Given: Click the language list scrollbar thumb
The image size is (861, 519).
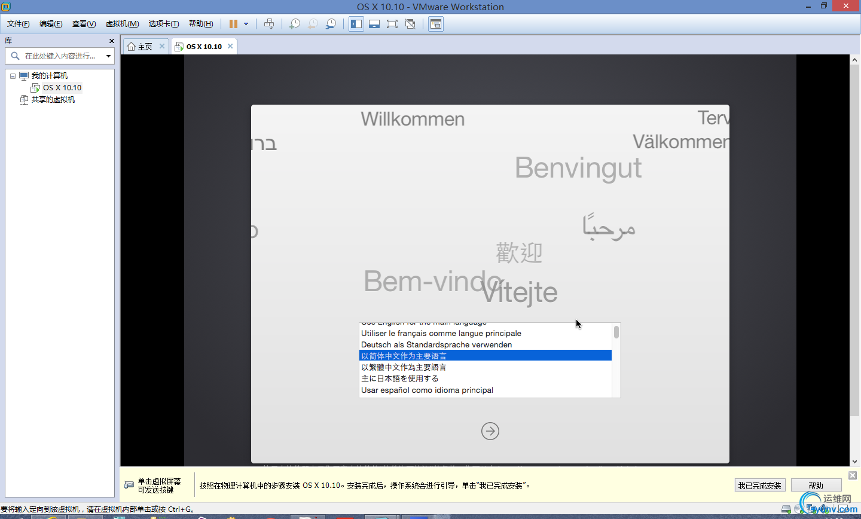Looking at the screenshot, I should tap(616, 332).
